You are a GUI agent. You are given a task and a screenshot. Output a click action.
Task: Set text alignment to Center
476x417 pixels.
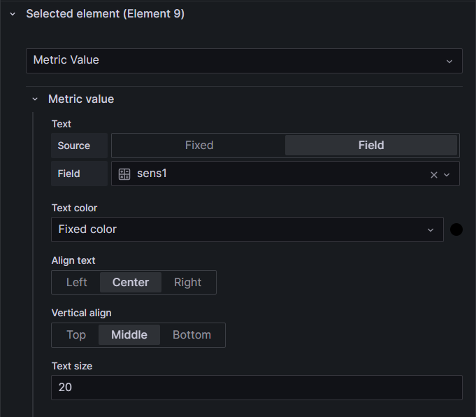click(x=131, y=283)
